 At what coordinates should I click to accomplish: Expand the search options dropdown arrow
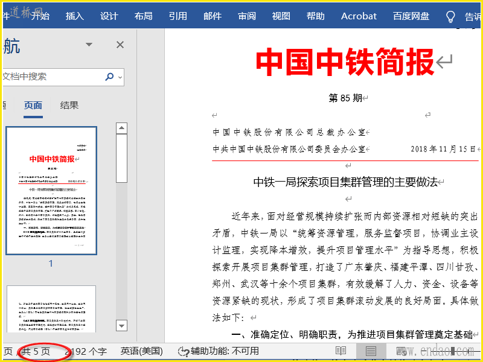[120, 77]
